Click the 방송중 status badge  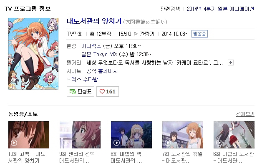pyautogui.click(x=199, y=34)
